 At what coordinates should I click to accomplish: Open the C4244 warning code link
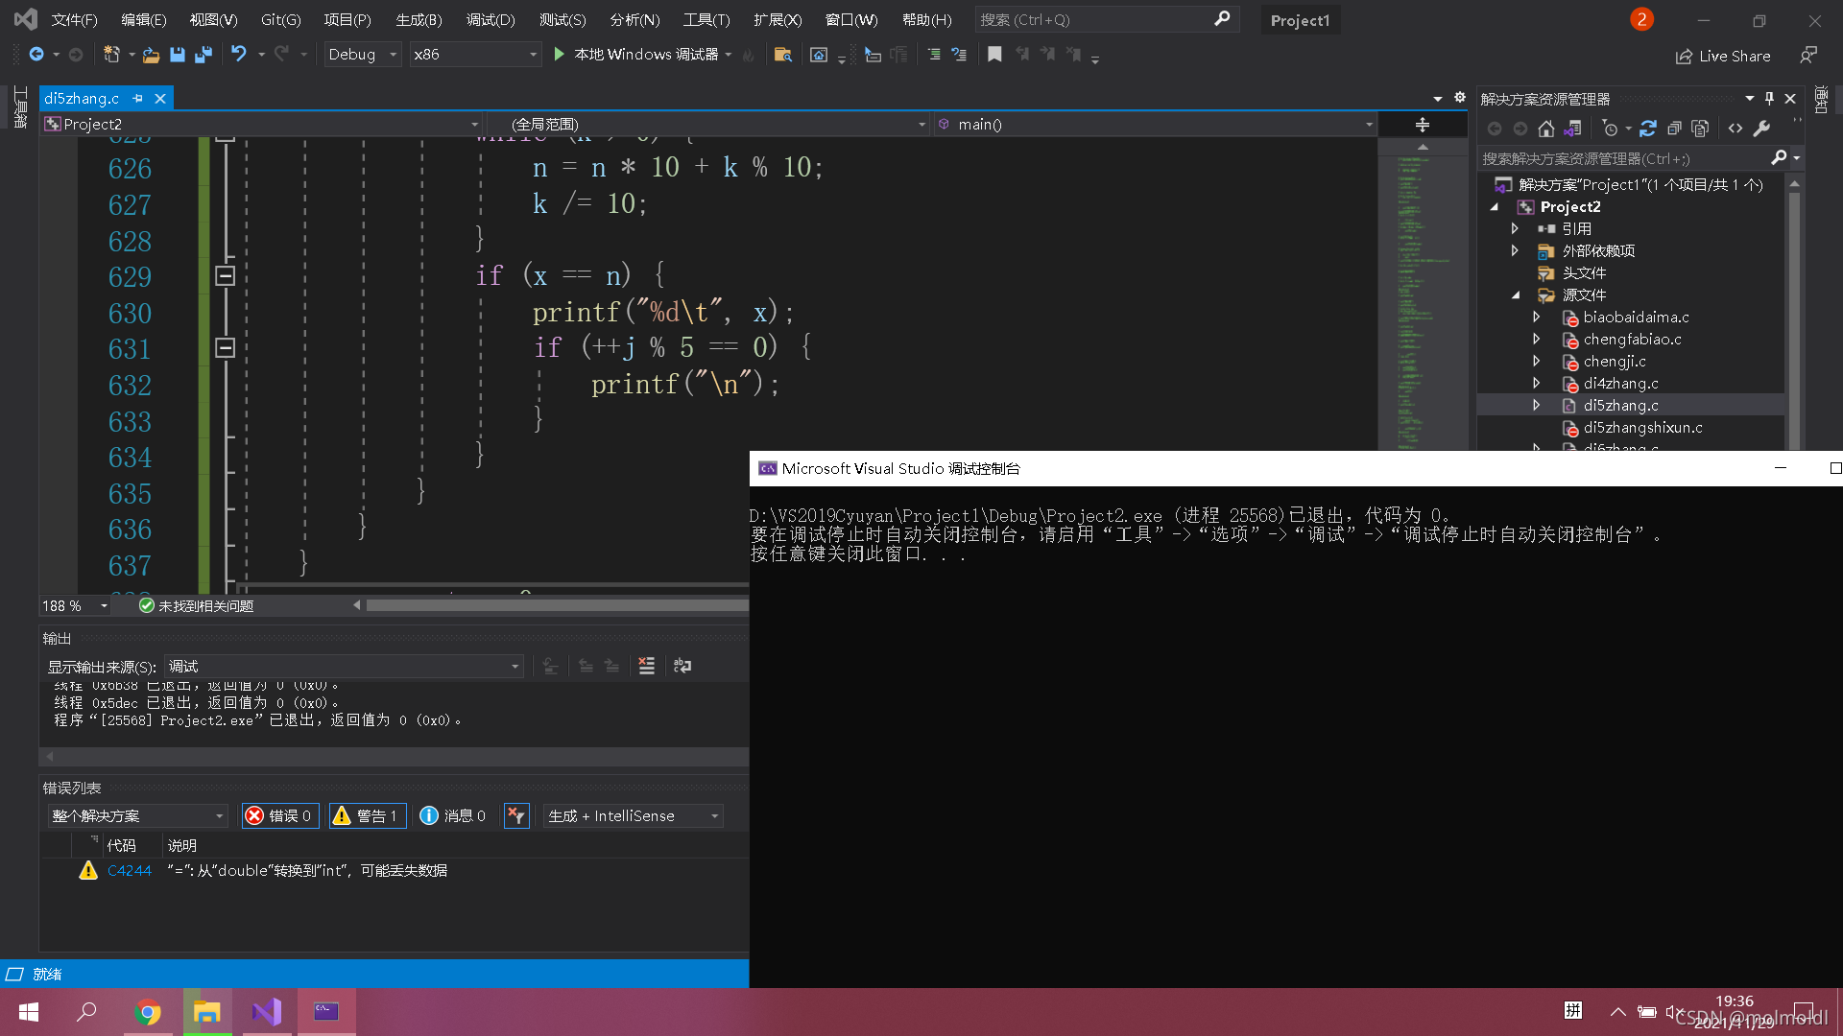pos(129,870)
